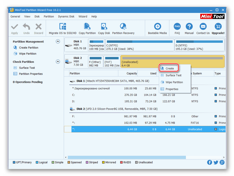Open the Dynamic Disk menu
This screenshot has width=234, height=176.
(66, 16)
